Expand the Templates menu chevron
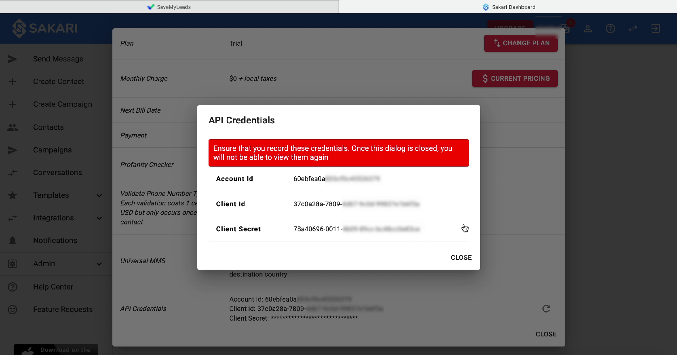 click(x=99, y=195)
